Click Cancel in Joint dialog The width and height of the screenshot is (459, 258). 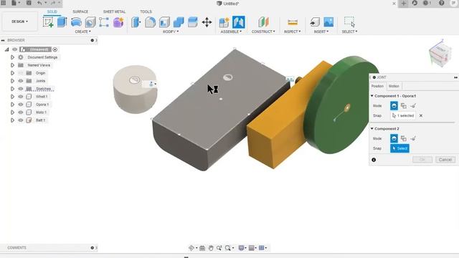coord(445,160)
